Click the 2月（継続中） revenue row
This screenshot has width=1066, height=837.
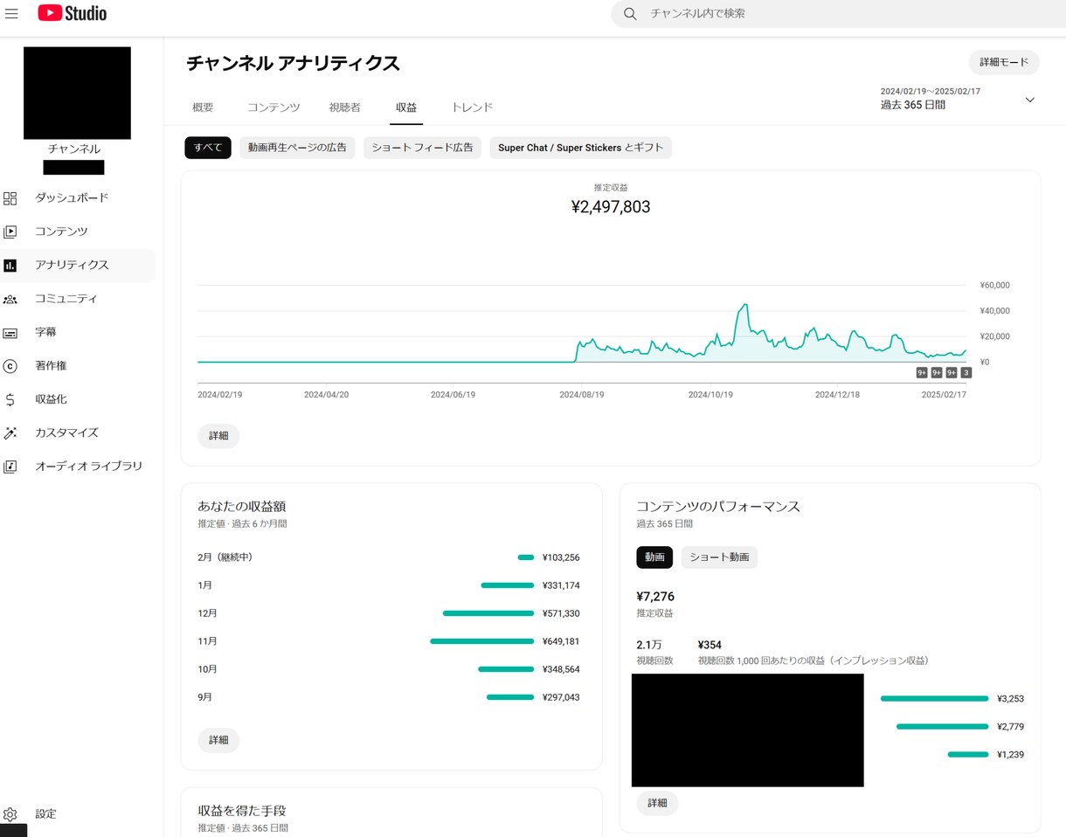tap(389, 557)
